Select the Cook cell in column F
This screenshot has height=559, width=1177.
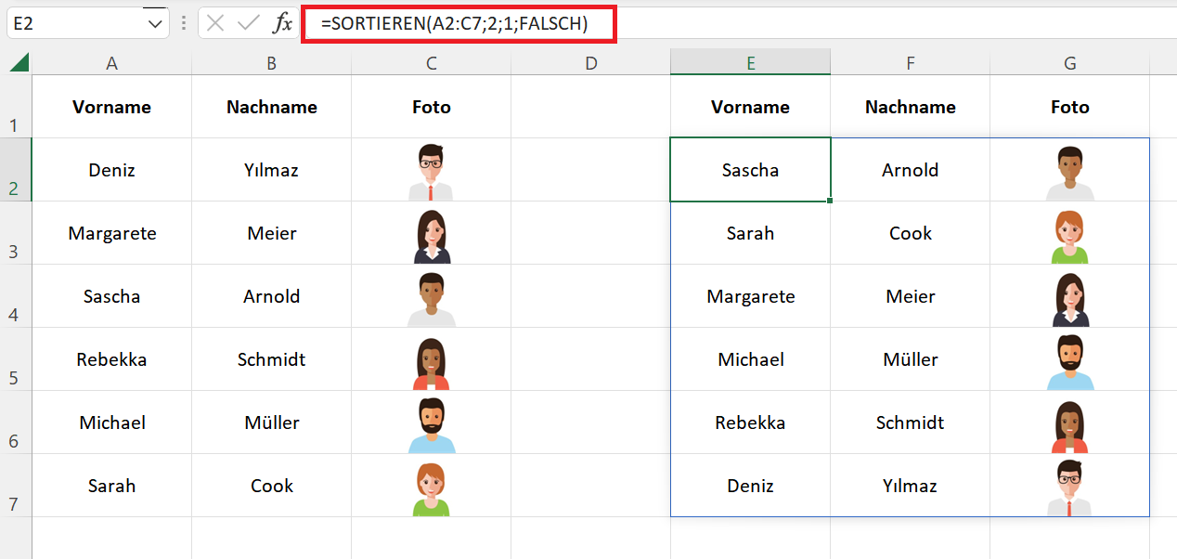click(910, 233)
